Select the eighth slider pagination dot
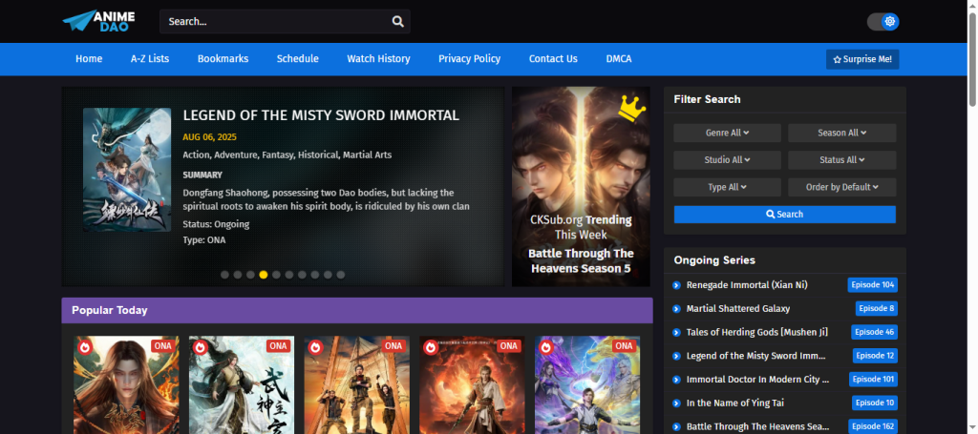Viewport: 978px width, 434px height. 315,275
